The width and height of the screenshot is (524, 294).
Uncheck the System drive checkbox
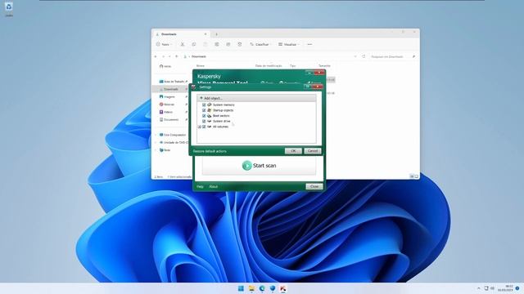pos(204,121)
